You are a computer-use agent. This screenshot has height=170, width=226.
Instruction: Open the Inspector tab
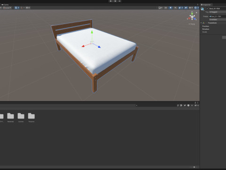(206, 5)
